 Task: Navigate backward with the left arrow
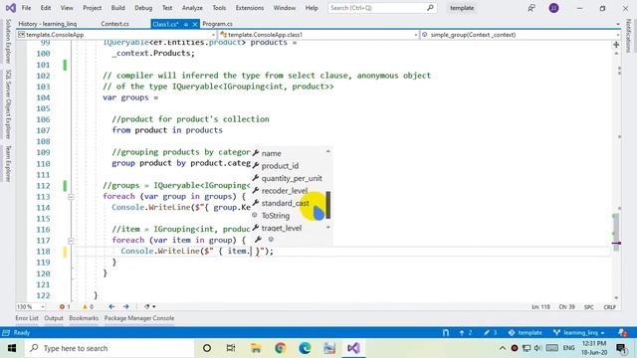click(x=111, y=307)
